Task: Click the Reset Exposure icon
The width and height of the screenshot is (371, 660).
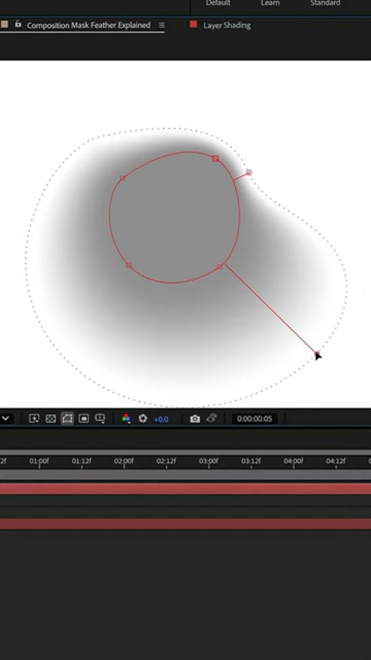Action: 143,418
